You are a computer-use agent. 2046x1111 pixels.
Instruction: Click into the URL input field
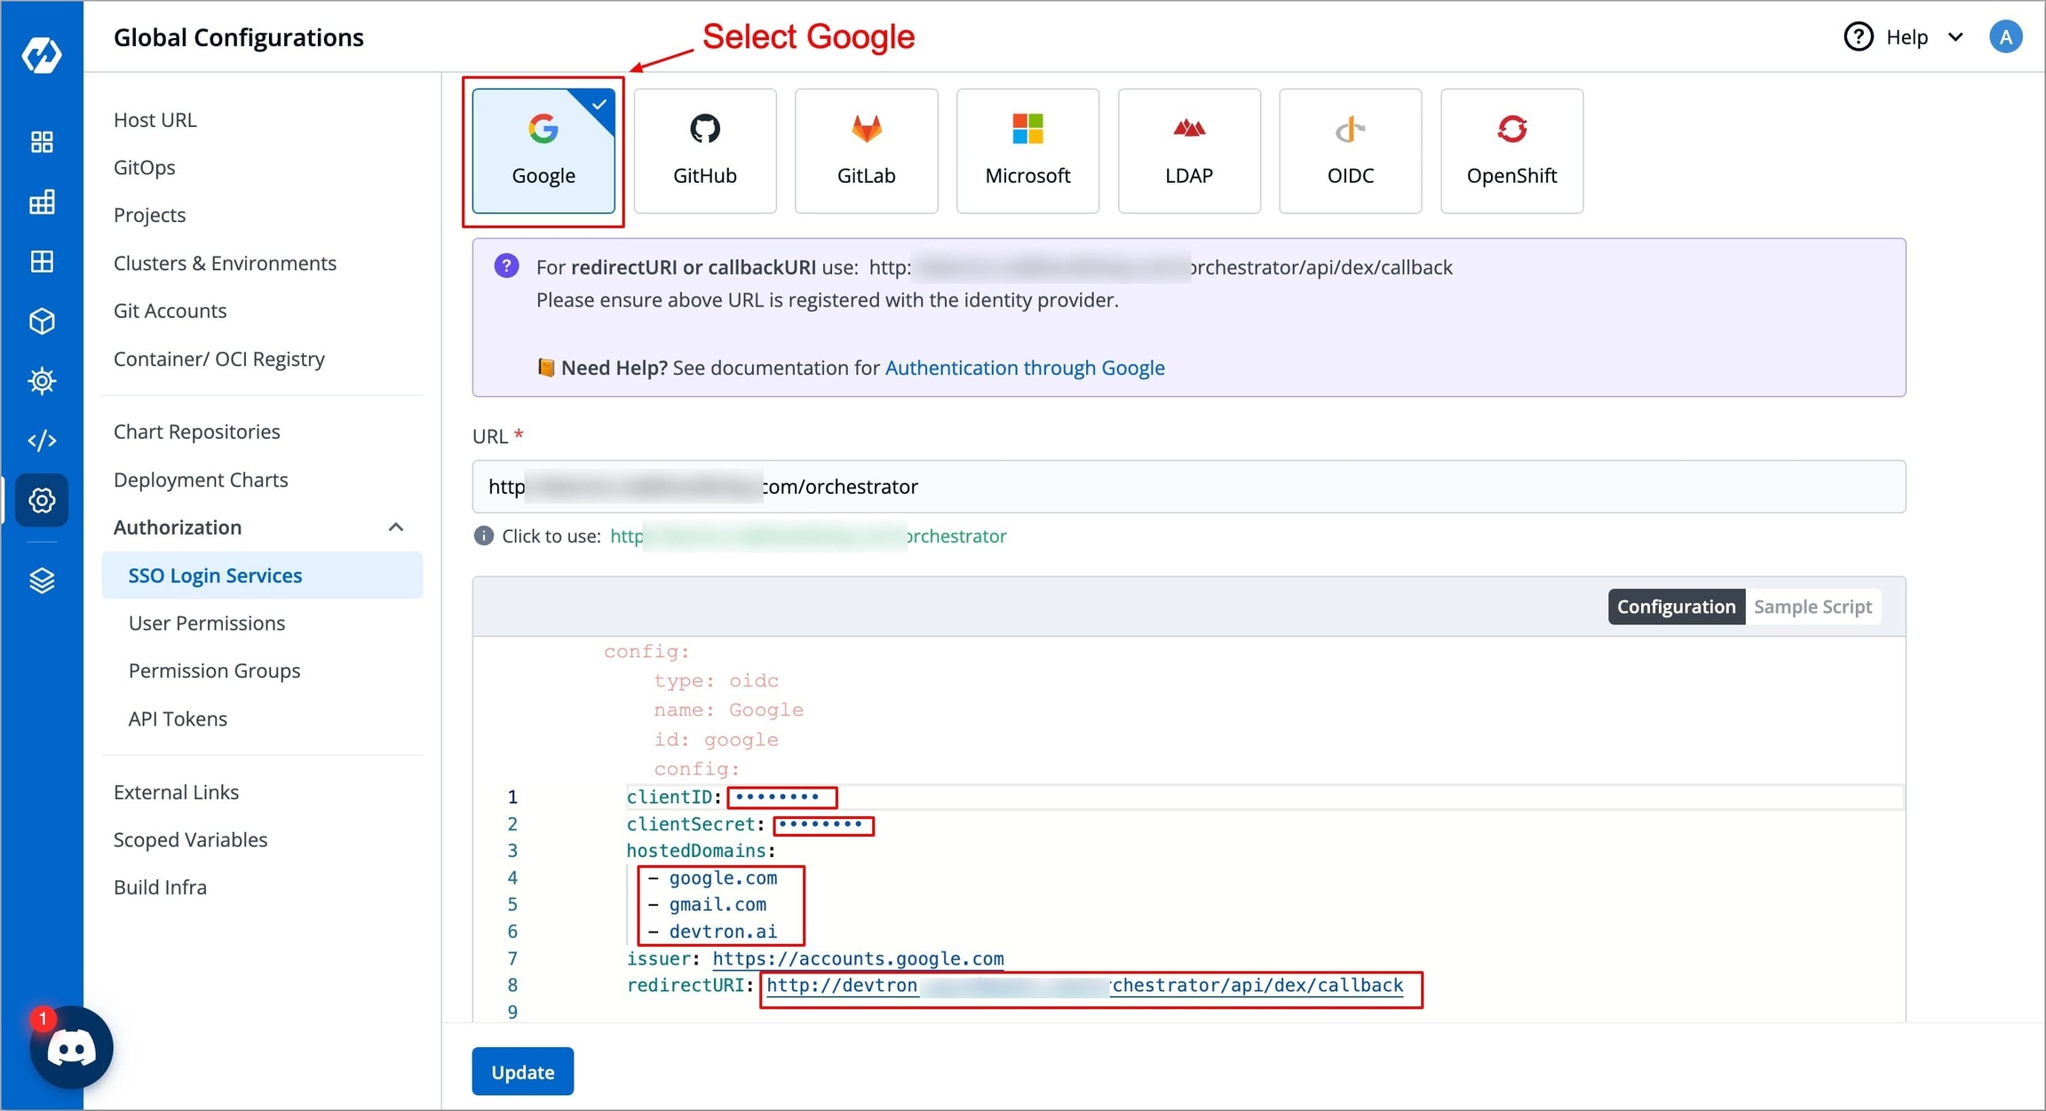[x=1188, y=487]
